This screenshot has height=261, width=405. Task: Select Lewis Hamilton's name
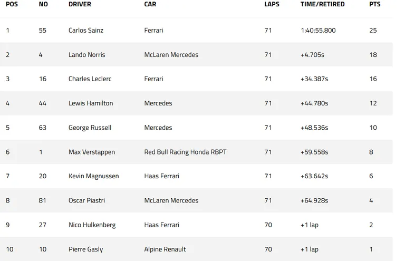click(x=91, y=103)
